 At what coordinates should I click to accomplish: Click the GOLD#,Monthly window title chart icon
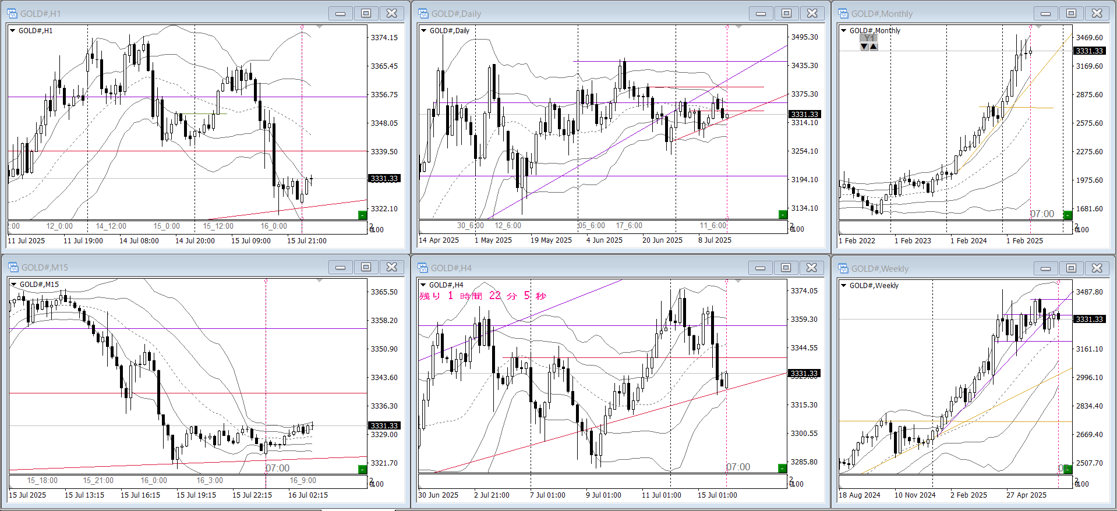point(843,13)
